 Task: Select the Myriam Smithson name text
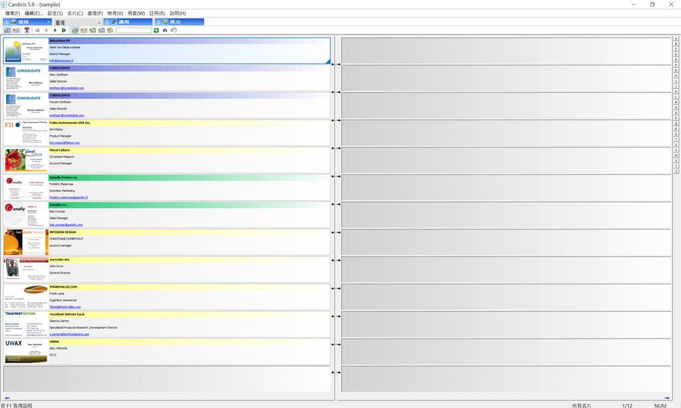pos(60,102)
